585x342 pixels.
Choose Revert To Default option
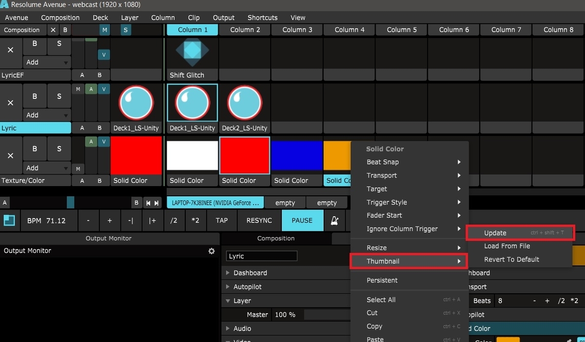[x=520, y=259]
